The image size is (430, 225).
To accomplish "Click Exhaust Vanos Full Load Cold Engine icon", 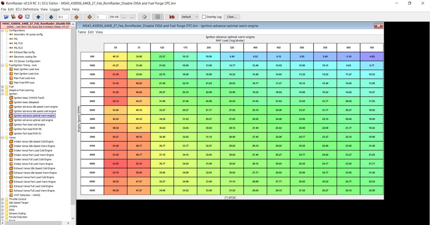I will click(x=11, y=186).
